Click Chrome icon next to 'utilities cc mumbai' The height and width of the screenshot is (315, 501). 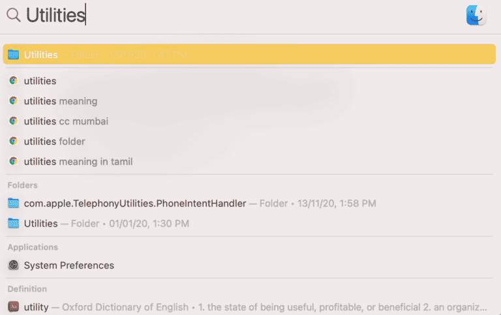[14, 121]
